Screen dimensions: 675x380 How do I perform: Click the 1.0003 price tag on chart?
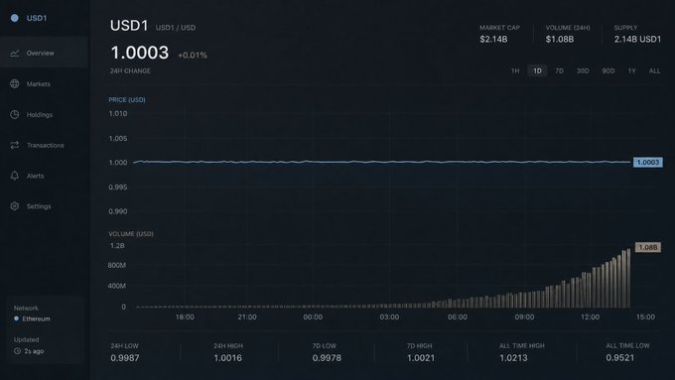pos(648,163)
